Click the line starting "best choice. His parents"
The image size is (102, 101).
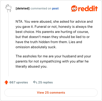[x=52, y=32]
